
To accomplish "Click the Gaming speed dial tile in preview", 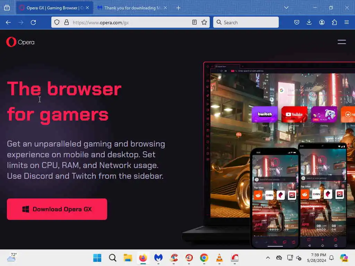I will tap(324, 114).
